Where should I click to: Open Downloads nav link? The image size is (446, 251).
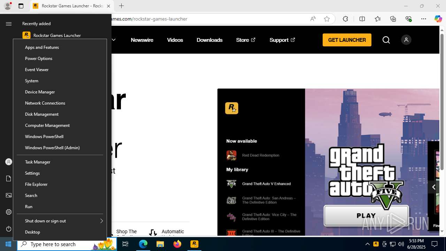click(x=209, y=40)
